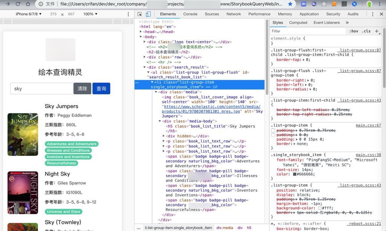Open the green profile avatar
386x231 pixels.
coord(369,4)
